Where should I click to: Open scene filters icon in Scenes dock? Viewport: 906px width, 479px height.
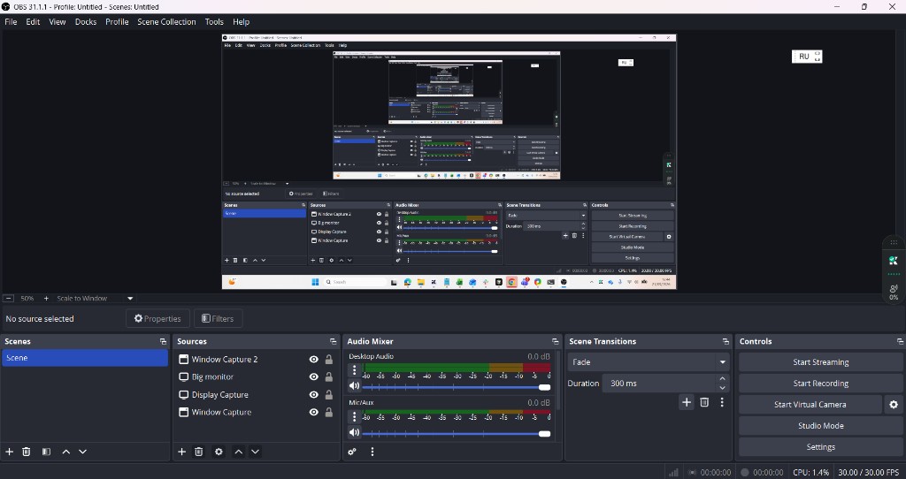46,452
